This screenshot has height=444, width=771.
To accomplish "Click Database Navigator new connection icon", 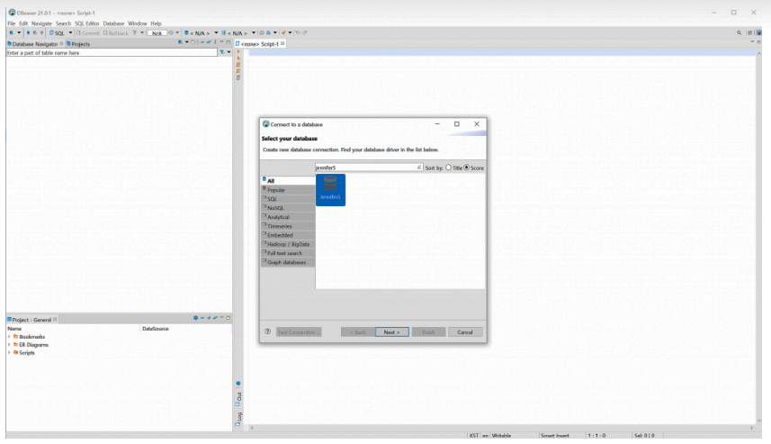I will click(x=181, y=42).
